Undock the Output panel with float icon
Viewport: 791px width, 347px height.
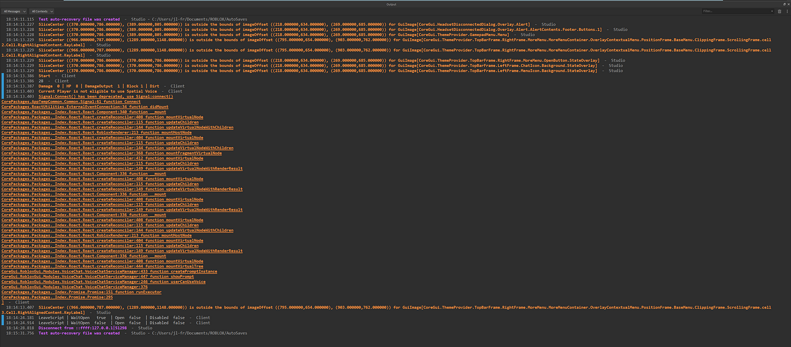(784, 4)
